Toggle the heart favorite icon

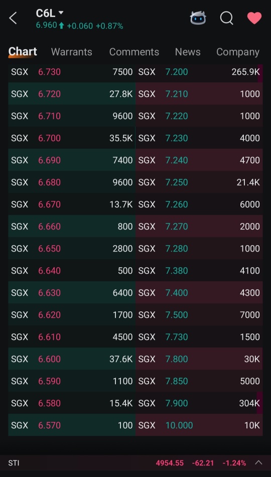coord(254,18)
